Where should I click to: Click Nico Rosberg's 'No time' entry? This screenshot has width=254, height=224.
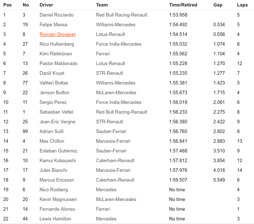(x=177, y=189)
